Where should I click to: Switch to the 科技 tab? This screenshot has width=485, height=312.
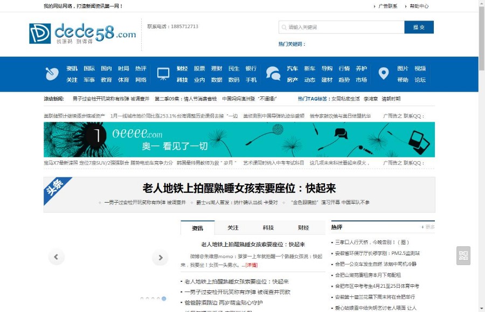click(x=268, y=227)
